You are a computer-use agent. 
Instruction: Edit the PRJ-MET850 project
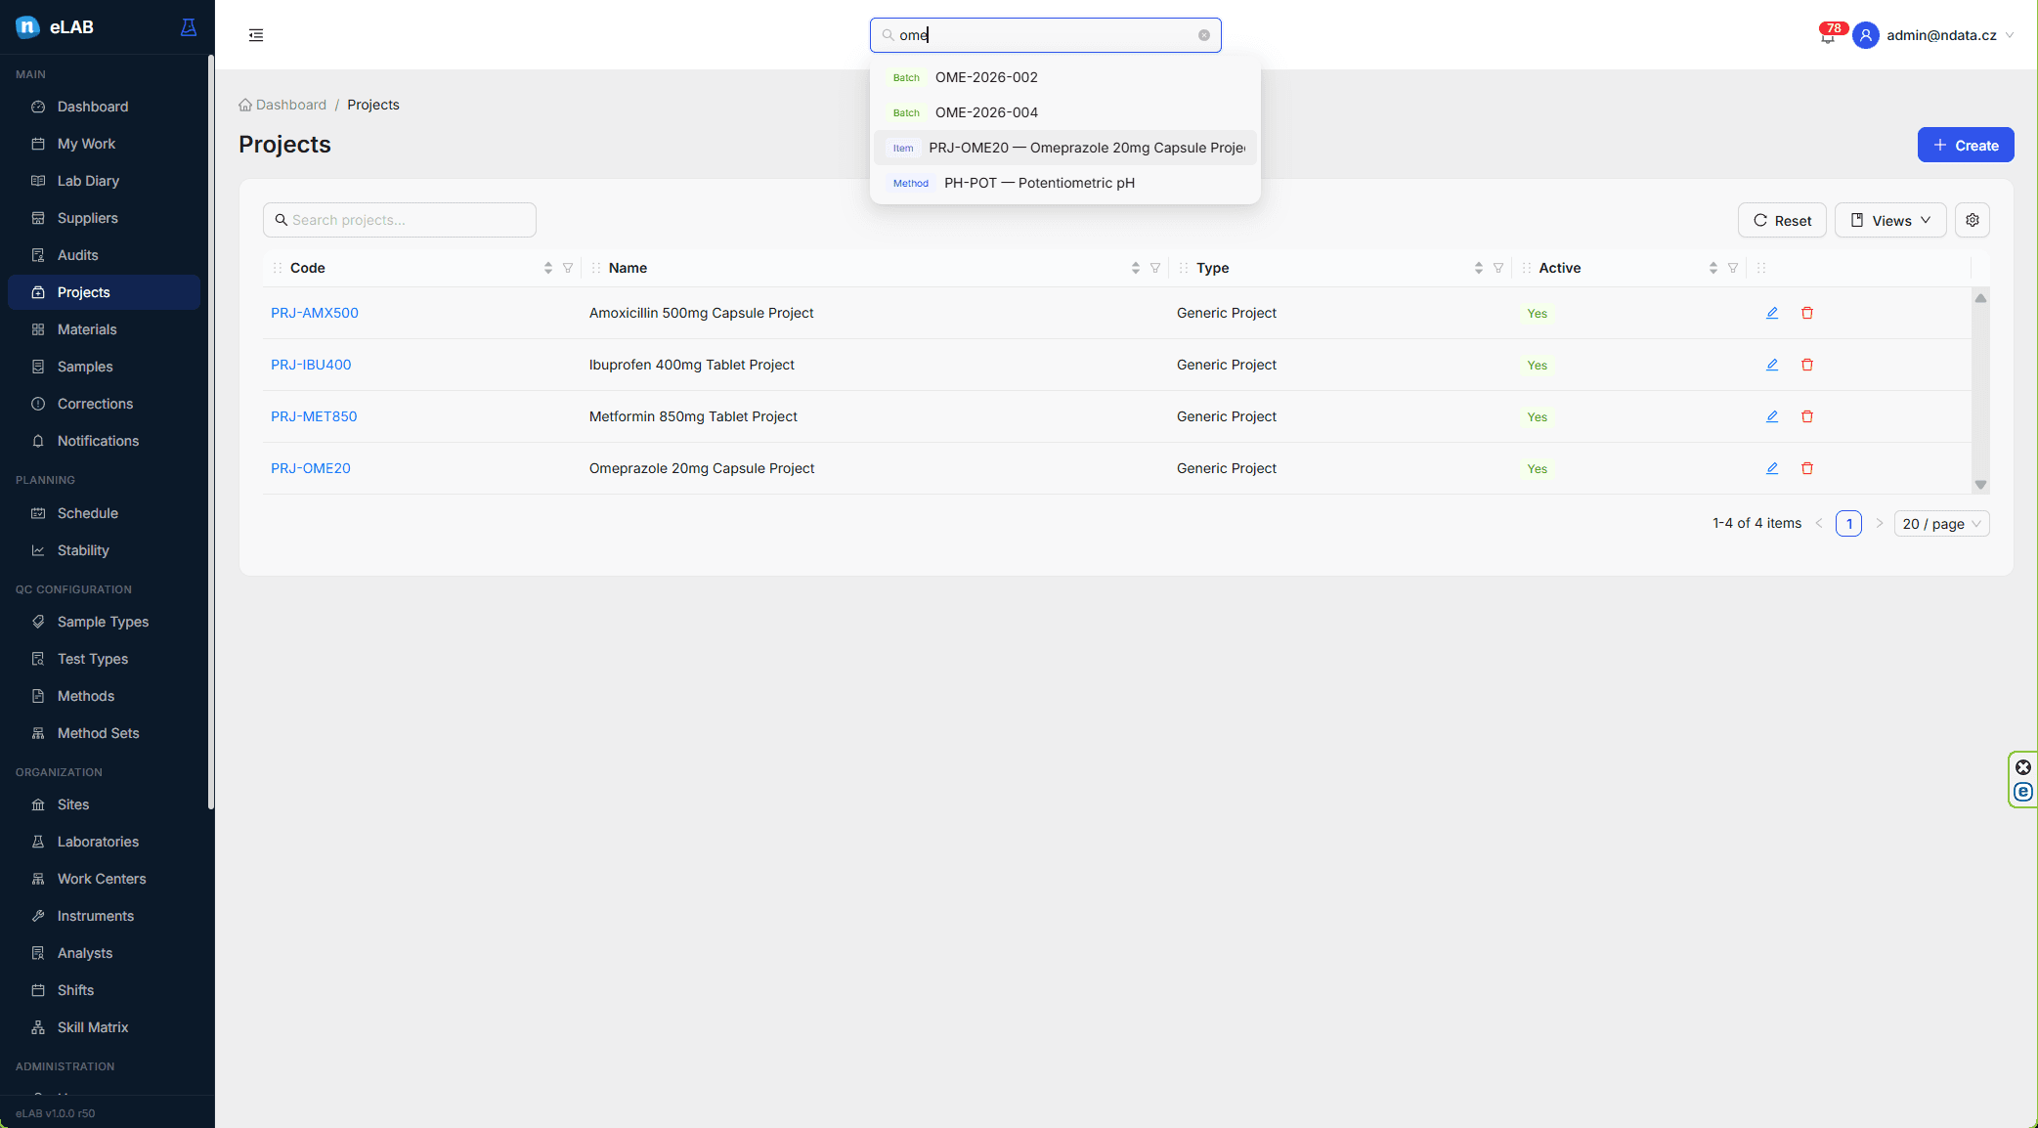coord(1772,416)
